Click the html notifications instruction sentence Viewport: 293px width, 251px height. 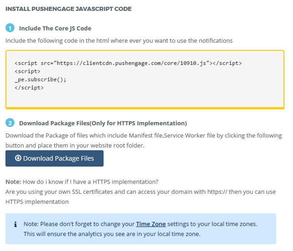click(119, 40)
